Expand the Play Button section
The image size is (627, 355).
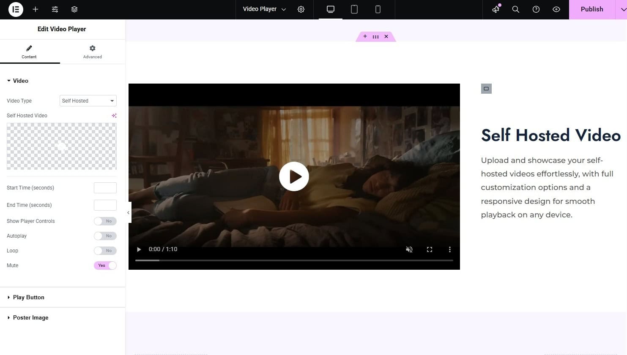pyautogui.click(x=63, y=297)
